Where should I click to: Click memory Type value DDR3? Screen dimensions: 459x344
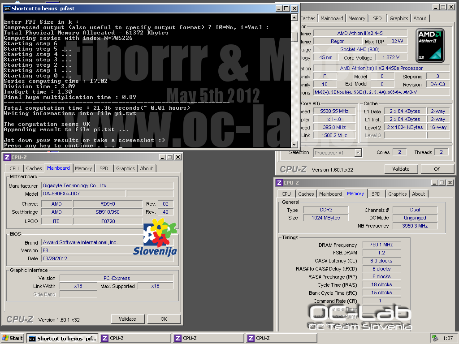(326, 210)
